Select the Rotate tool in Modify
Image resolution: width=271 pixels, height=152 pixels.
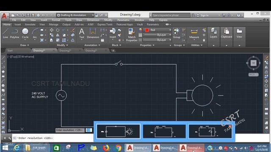click(x=58, y=30)
